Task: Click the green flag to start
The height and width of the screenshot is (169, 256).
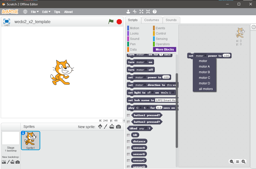Action: (111, 21)
